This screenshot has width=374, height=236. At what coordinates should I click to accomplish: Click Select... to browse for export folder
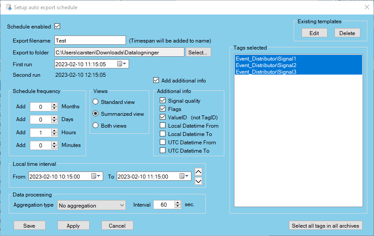click(x=198, y=52)
